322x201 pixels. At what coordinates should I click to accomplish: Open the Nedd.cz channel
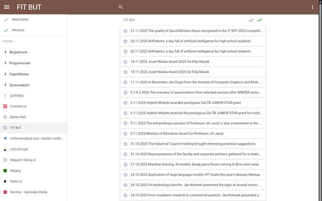[34, 181]
